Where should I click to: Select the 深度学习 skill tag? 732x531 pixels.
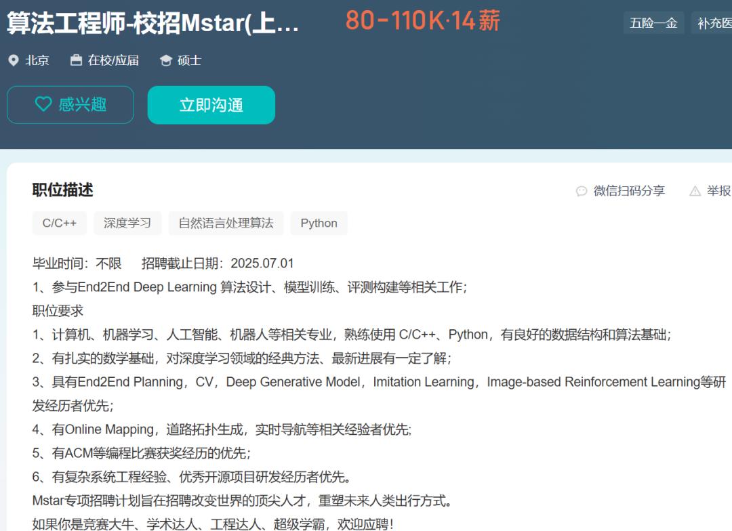point(127,224)
